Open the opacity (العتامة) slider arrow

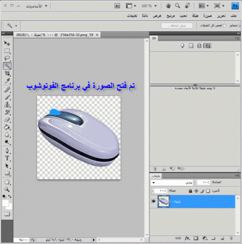pyautogui.click(x=196, y=182)
